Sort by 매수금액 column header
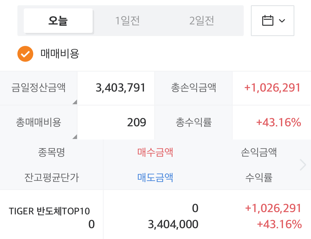 click(x=155, y=152)
